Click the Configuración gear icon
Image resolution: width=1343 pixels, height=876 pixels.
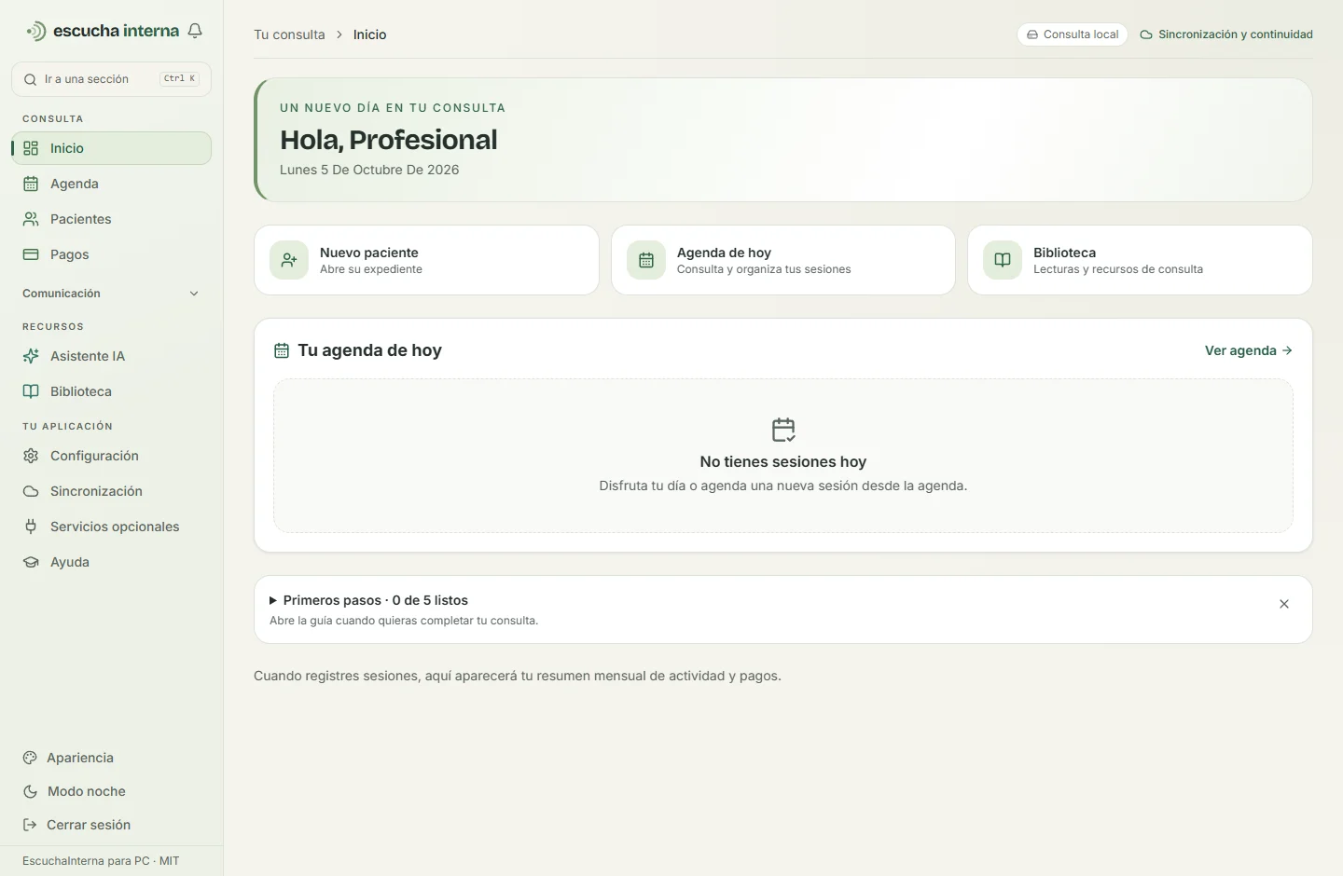pos(31,456)
